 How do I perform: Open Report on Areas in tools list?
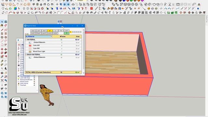(25, 76)
